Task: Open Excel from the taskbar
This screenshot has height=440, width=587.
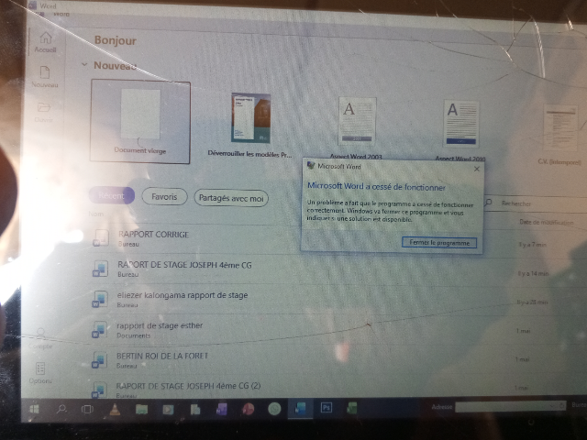Action: [x=351, y=408]
